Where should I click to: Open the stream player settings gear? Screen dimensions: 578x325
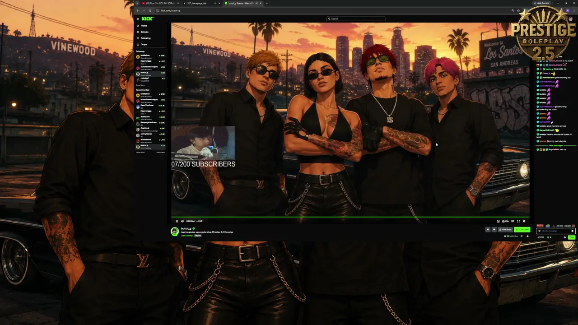tap(524, 221)
